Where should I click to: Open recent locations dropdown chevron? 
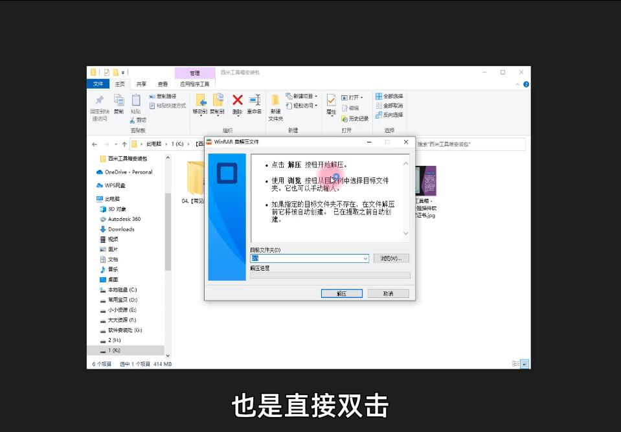116,144
